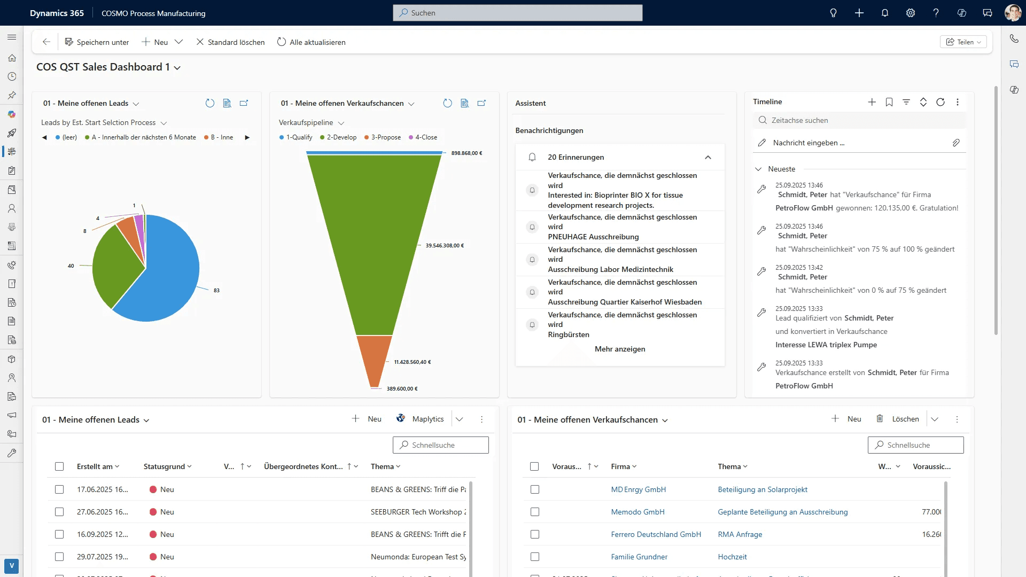Click Speichern unter in command bar
The width and height of the screenshot is (1026, 577).
coord(97,42)
